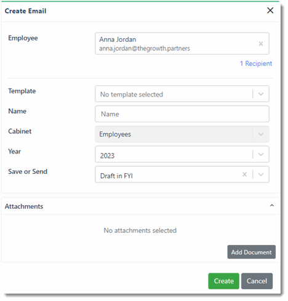Click the Name input field
This screenshot has height=301, width=288.
click(x=182, y=114)
